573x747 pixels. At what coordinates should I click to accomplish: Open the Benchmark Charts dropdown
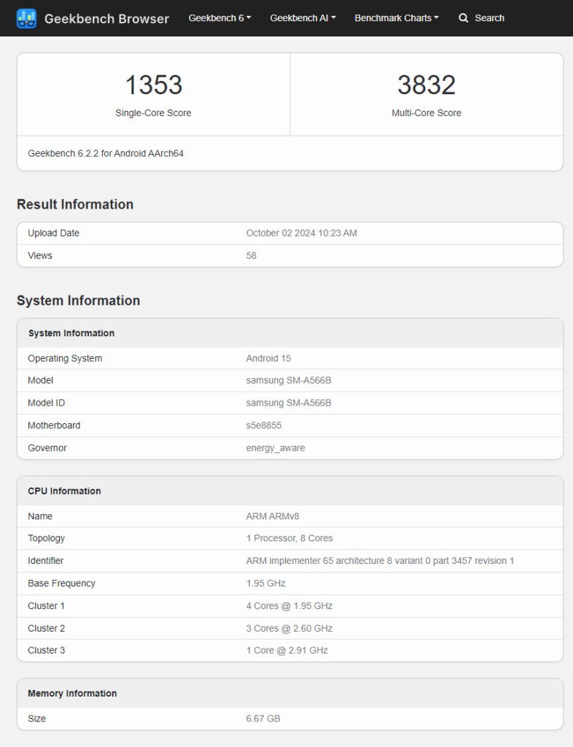397,18
